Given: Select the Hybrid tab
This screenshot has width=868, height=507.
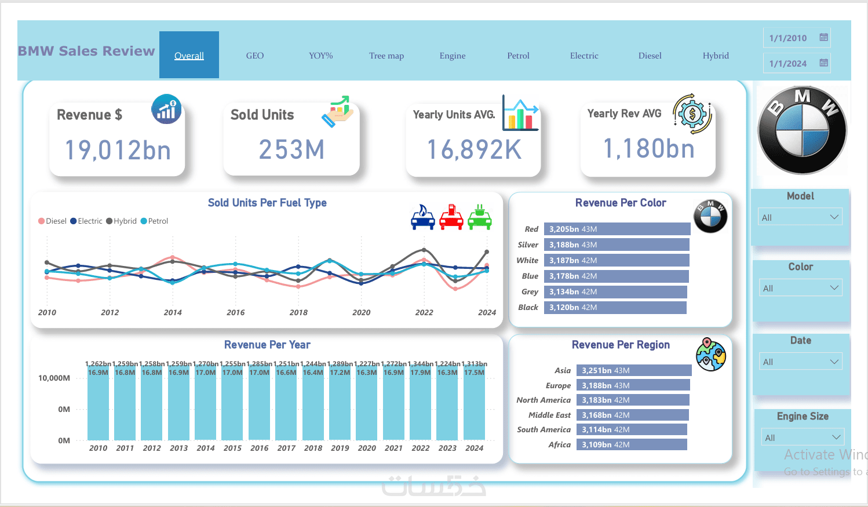Looking at the screenshot, I should coord(716,56).
